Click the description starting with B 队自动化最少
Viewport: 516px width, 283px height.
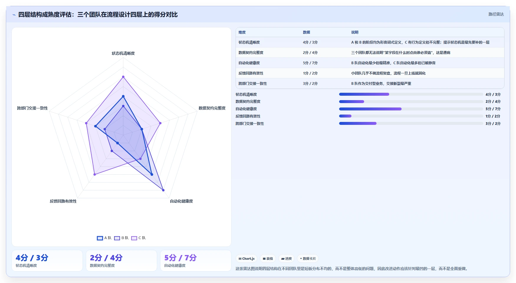point(393,63)
